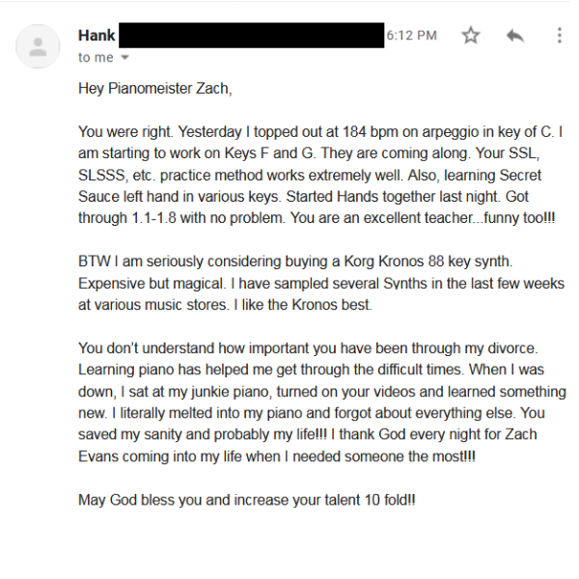Viewport: 579px width, 579px height.
Task: Reply to Hank's message
Action: (515, 36)
